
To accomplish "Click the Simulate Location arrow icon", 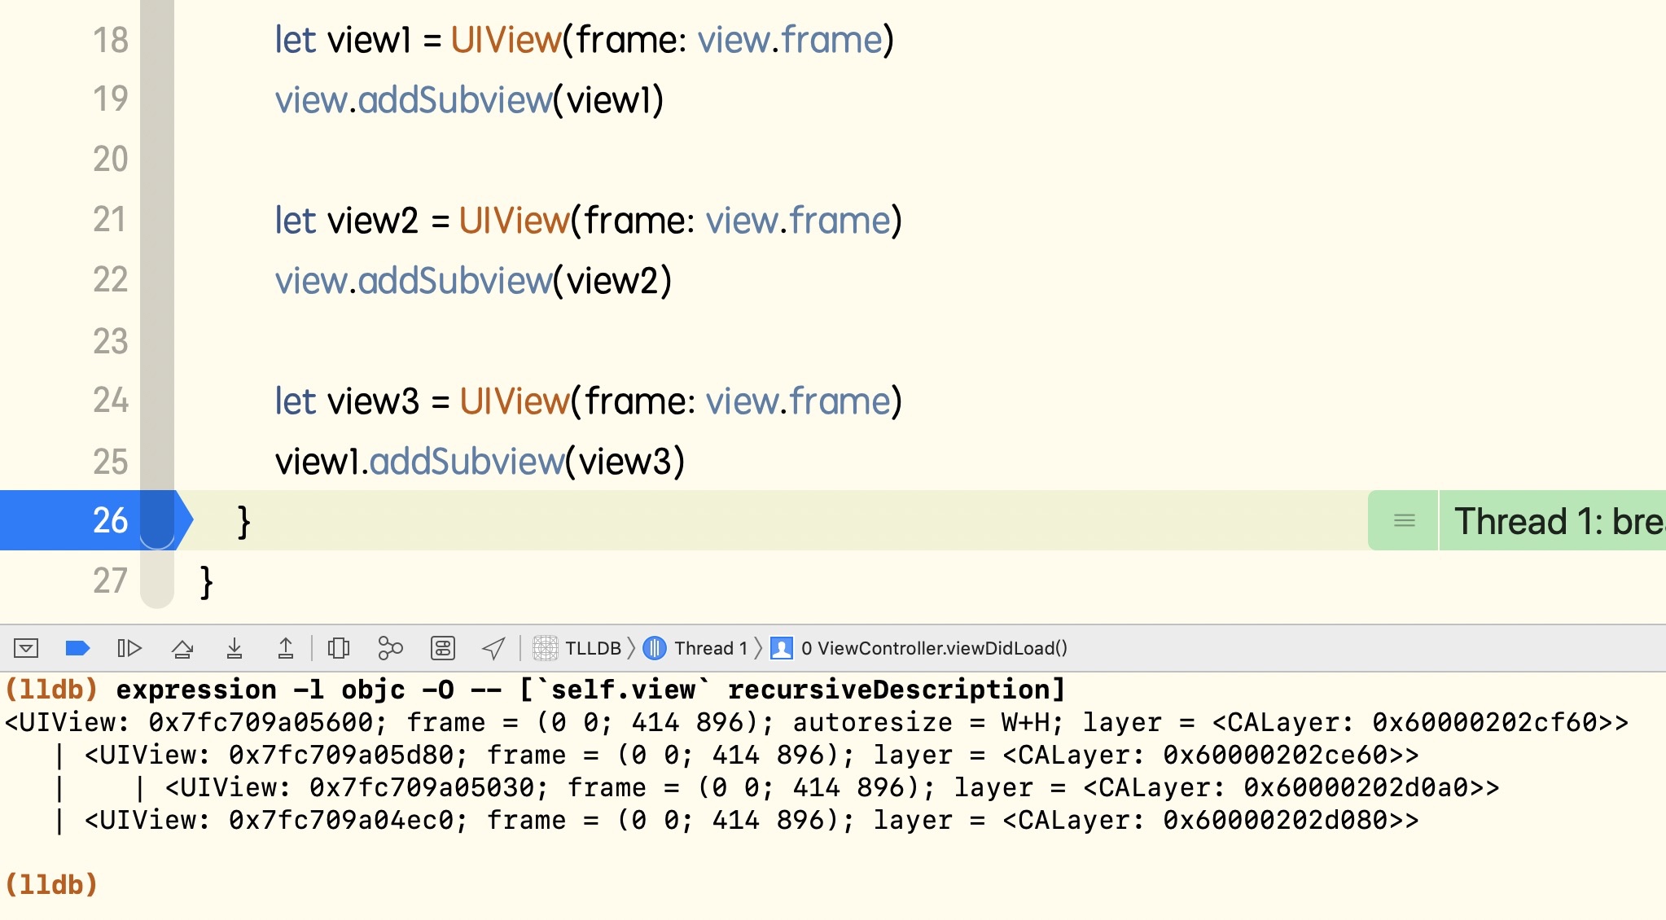I will [493, 648].
